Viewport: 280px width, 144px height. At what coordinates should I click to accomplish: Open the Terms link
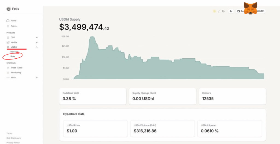point(9,133)
